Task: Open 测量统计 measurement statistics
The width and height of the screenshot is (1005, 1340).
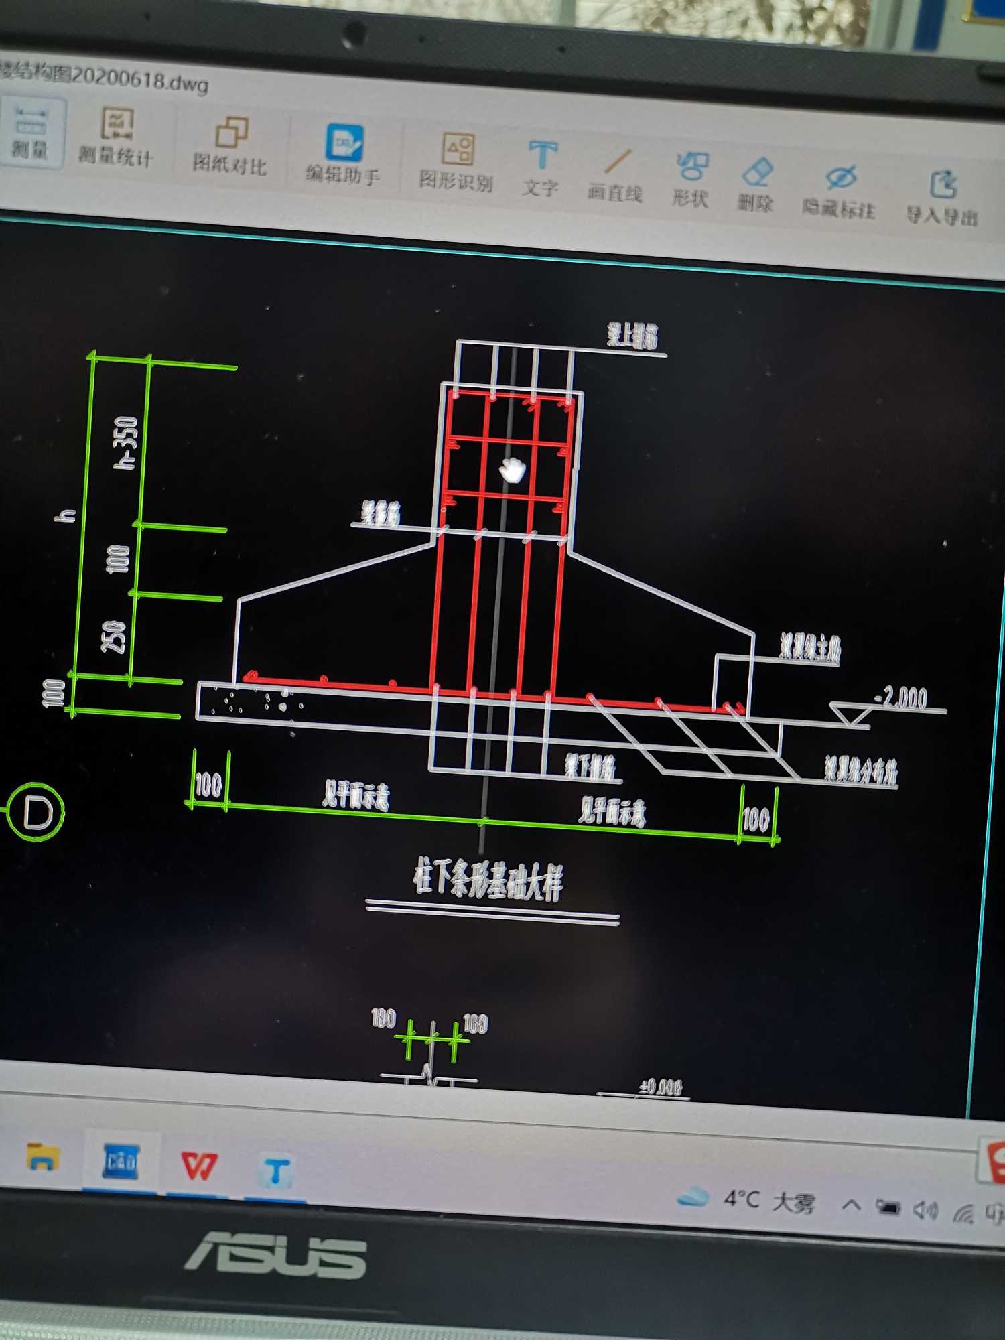Action: [x=115, y=137]
